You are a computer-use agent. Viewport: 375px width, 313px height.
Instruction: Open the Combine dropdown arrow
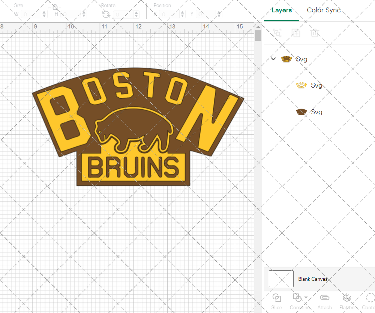[306, 298]
